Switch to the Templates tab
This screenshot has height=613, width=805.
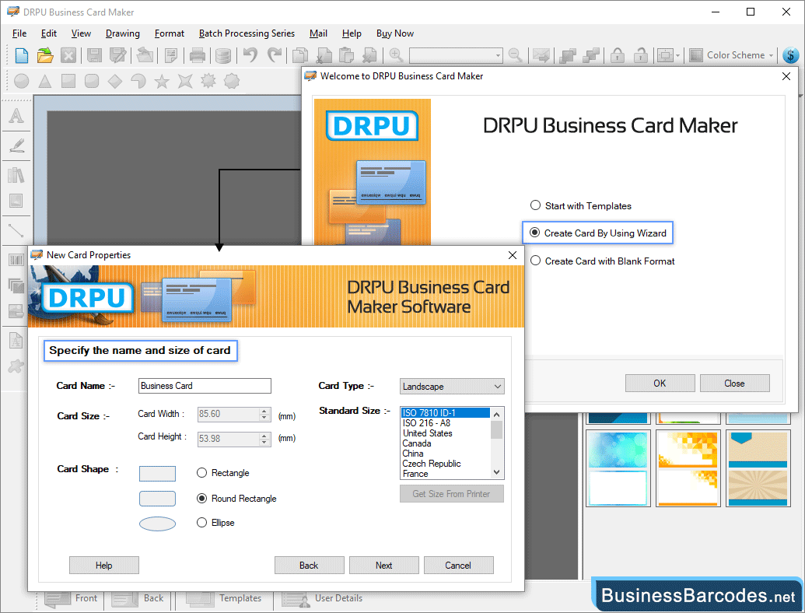(x=224, y=599)
